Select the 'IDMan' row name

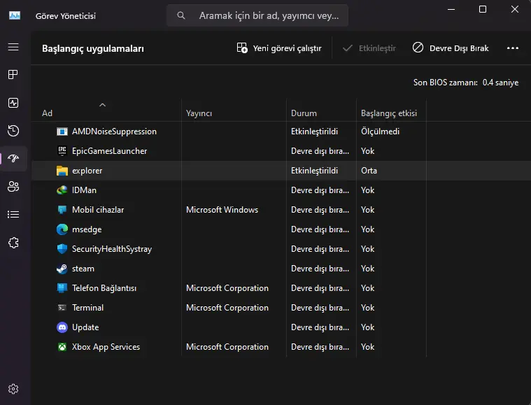[x=84, y=190]
